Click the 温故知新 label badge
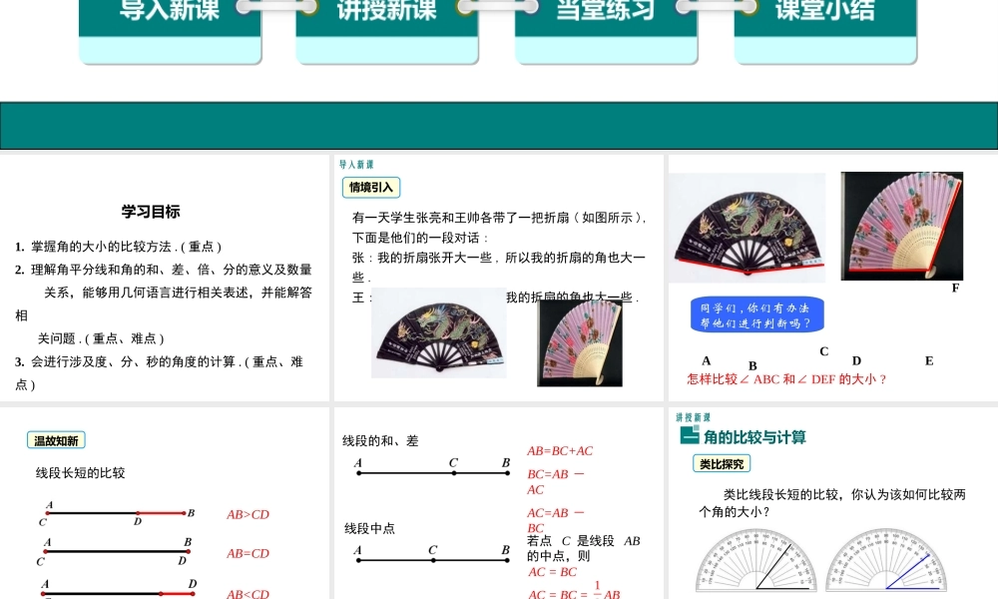Screen dimensions: 998x599 (x=56, y=440)
